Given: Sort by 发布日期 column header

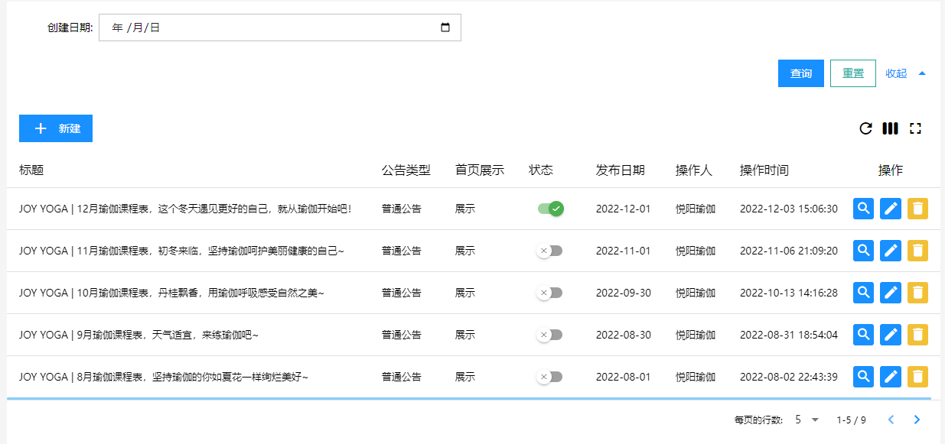Looking at the screenshot, I should 620,170.
